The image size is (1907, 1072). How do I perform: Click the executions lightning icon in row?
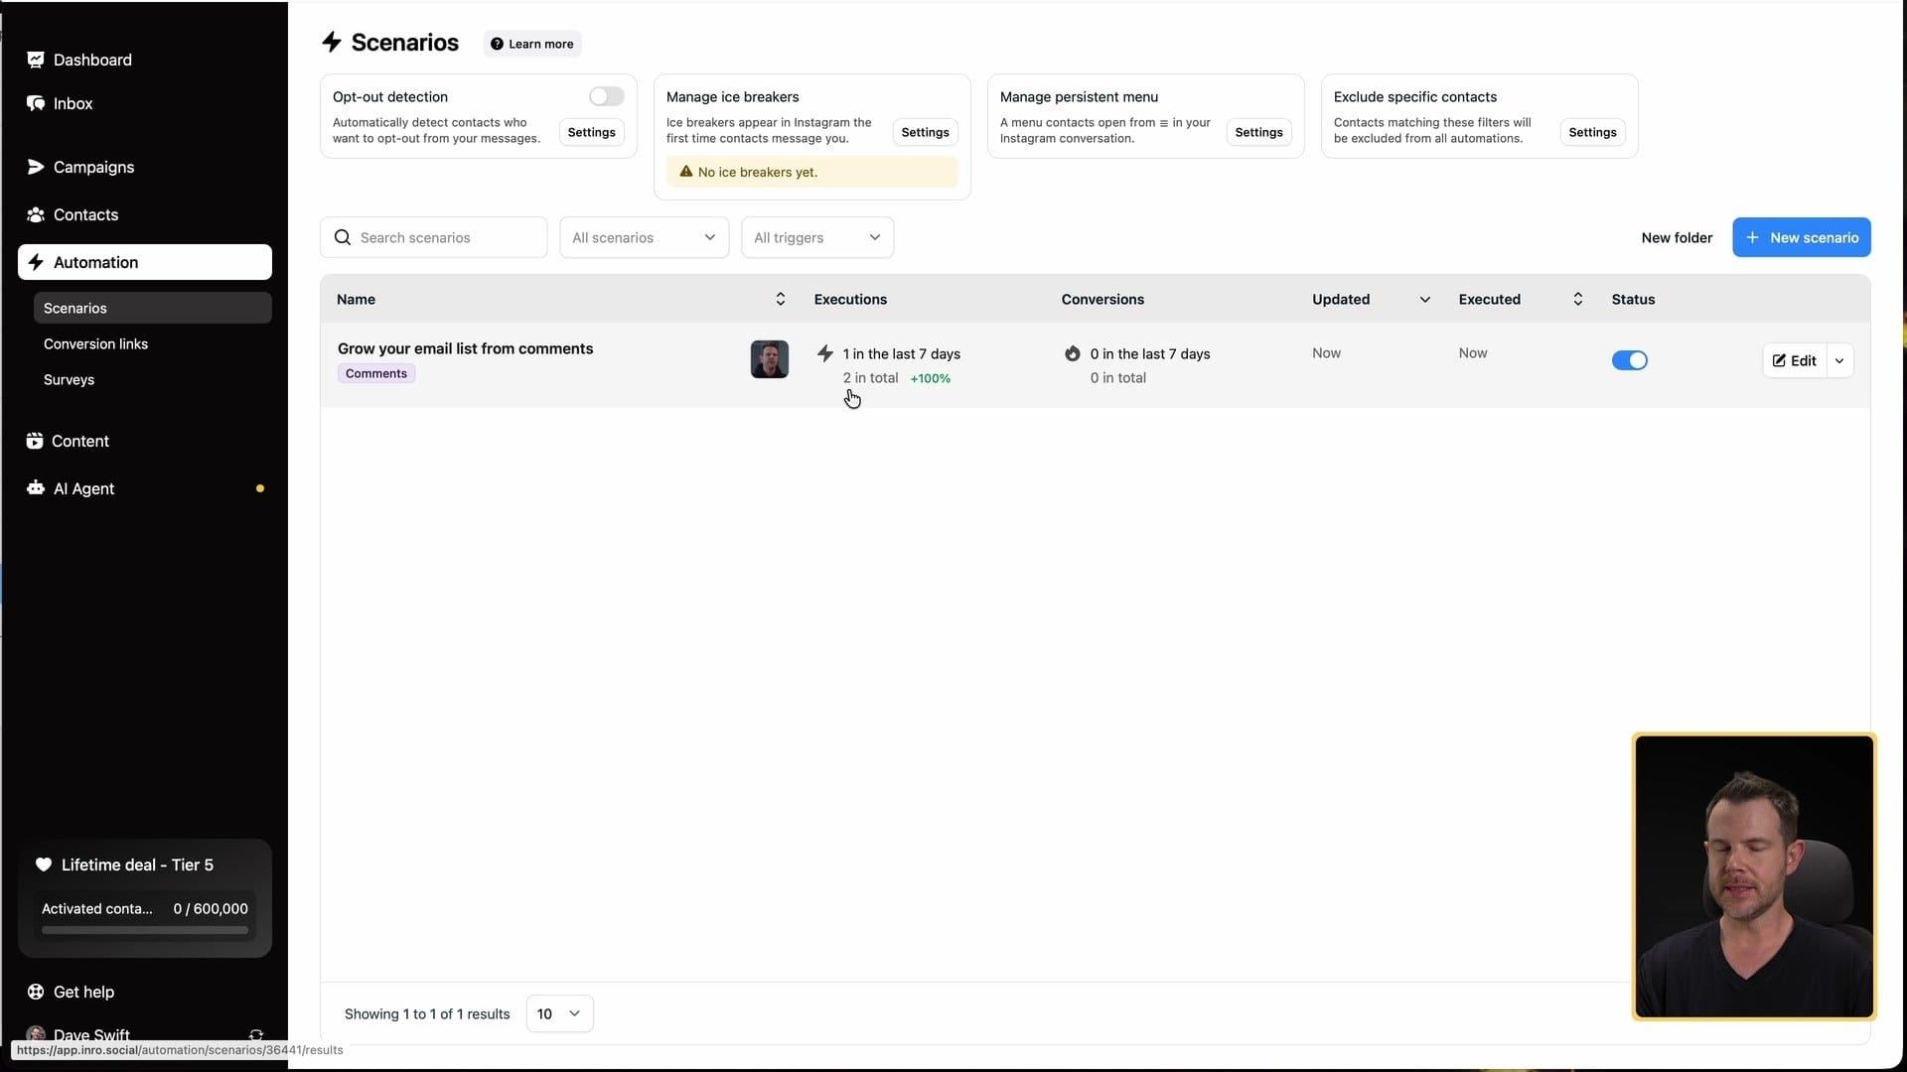824,353
